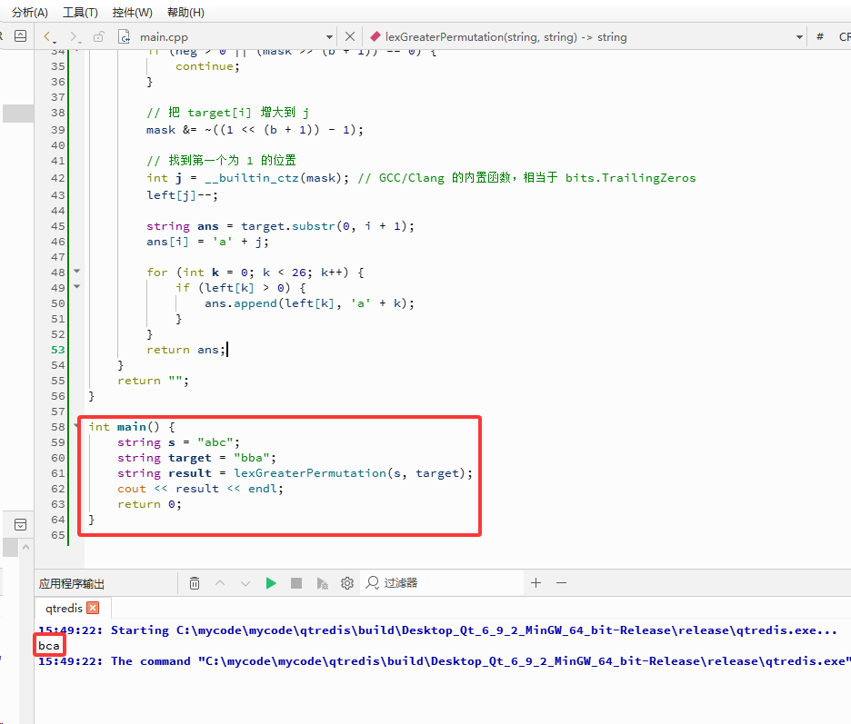Go forward to next editor location
This screenshot has width=851, height=724.
(75, 37)
